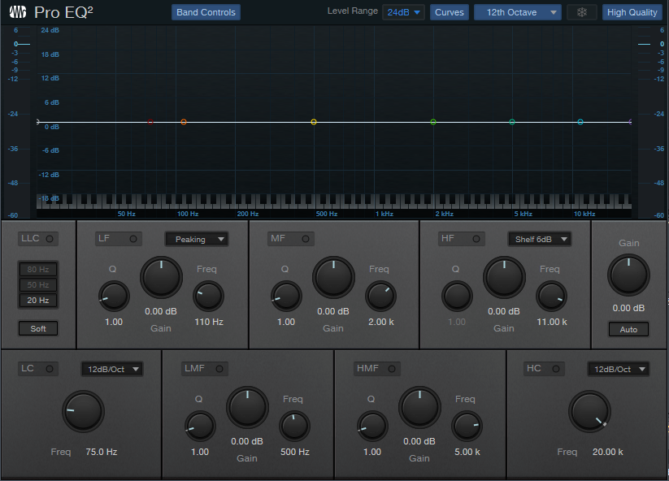Viewport: 669px width, 481px height.
Task: Click the purple HC node at the curve end
Action: coord(630,122)
